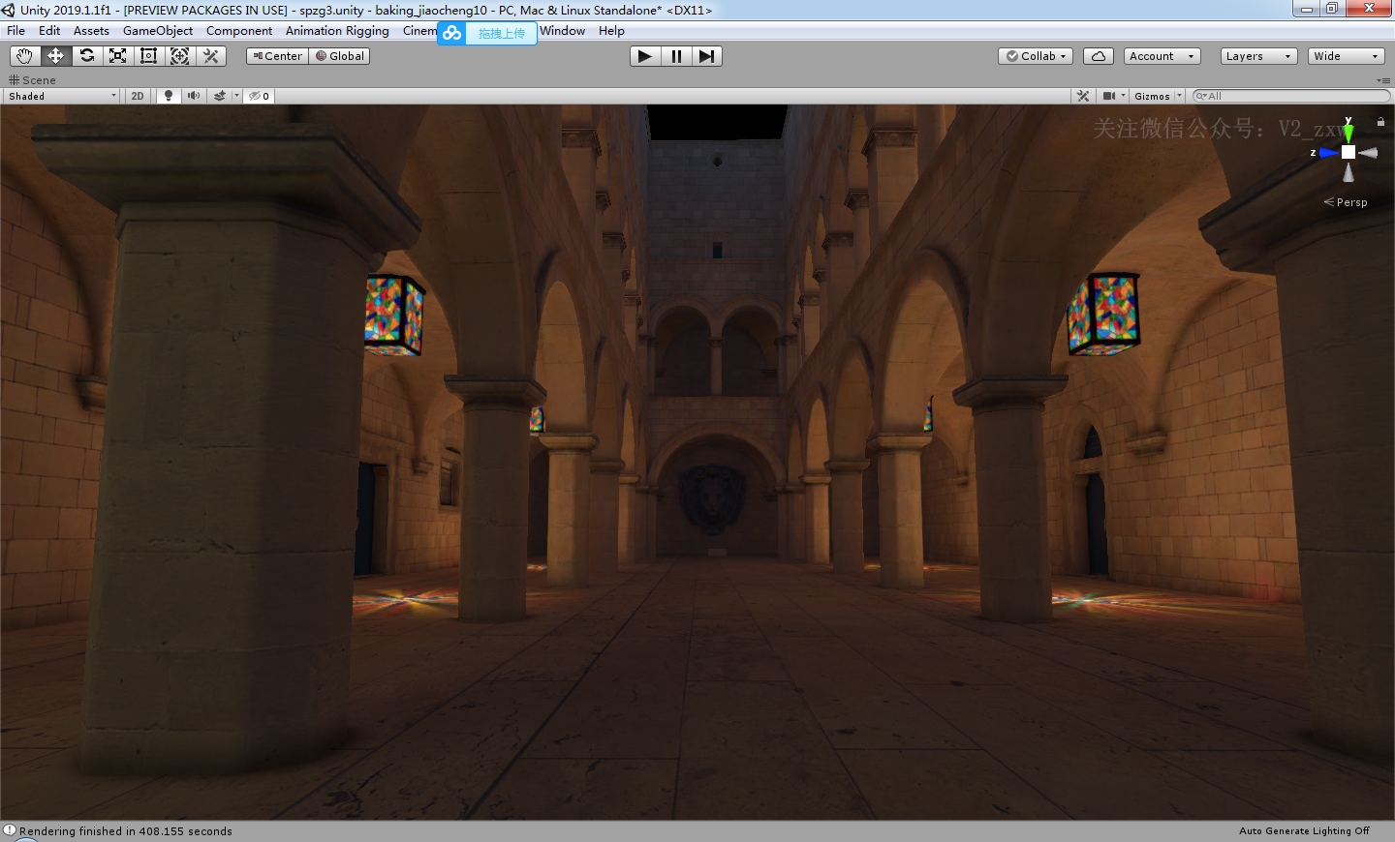Click the green Y axis cone
The width and height of the screenshot is (1395, 842).
click(x=1348, y=133)
